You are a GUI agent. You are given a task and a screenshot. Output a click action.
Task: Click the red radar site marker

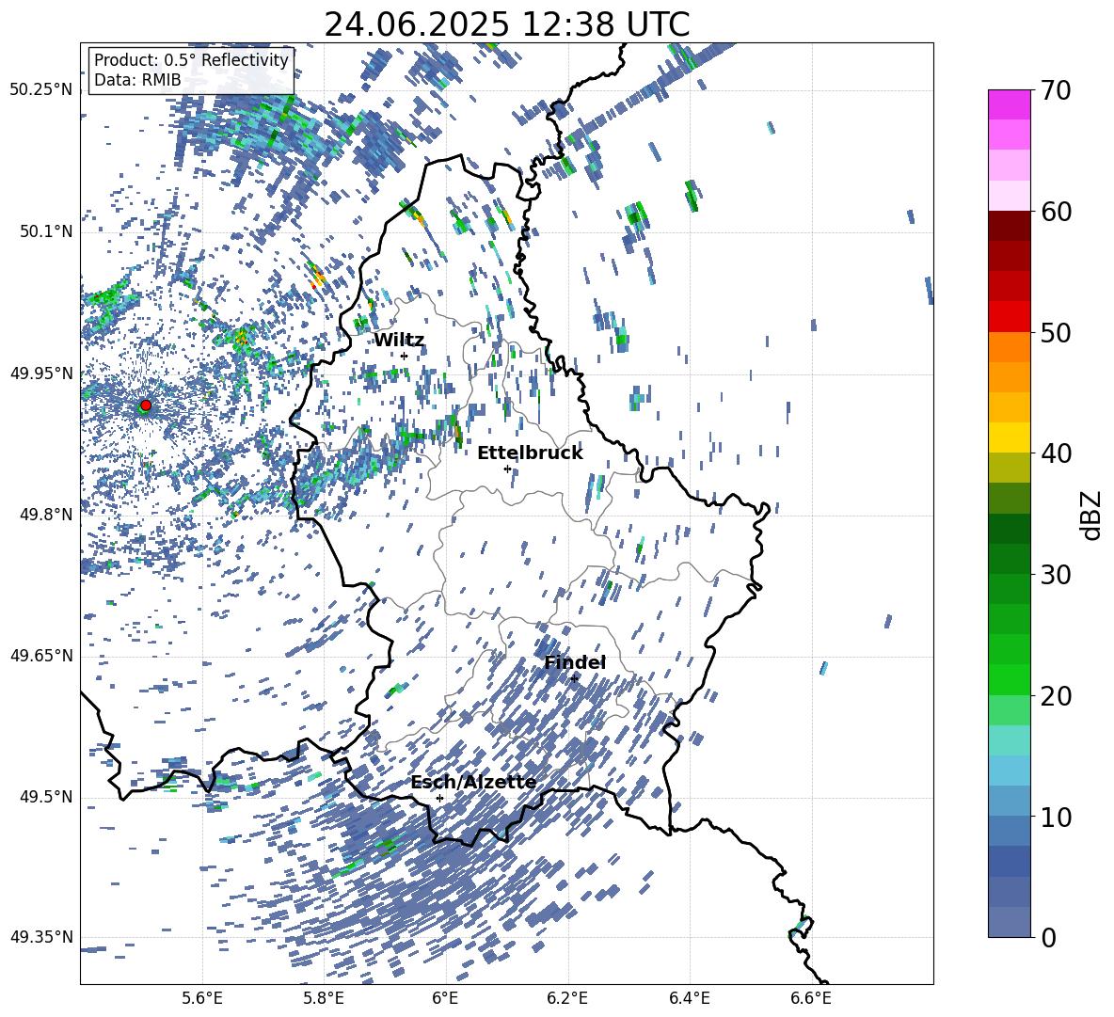[146, 405]
